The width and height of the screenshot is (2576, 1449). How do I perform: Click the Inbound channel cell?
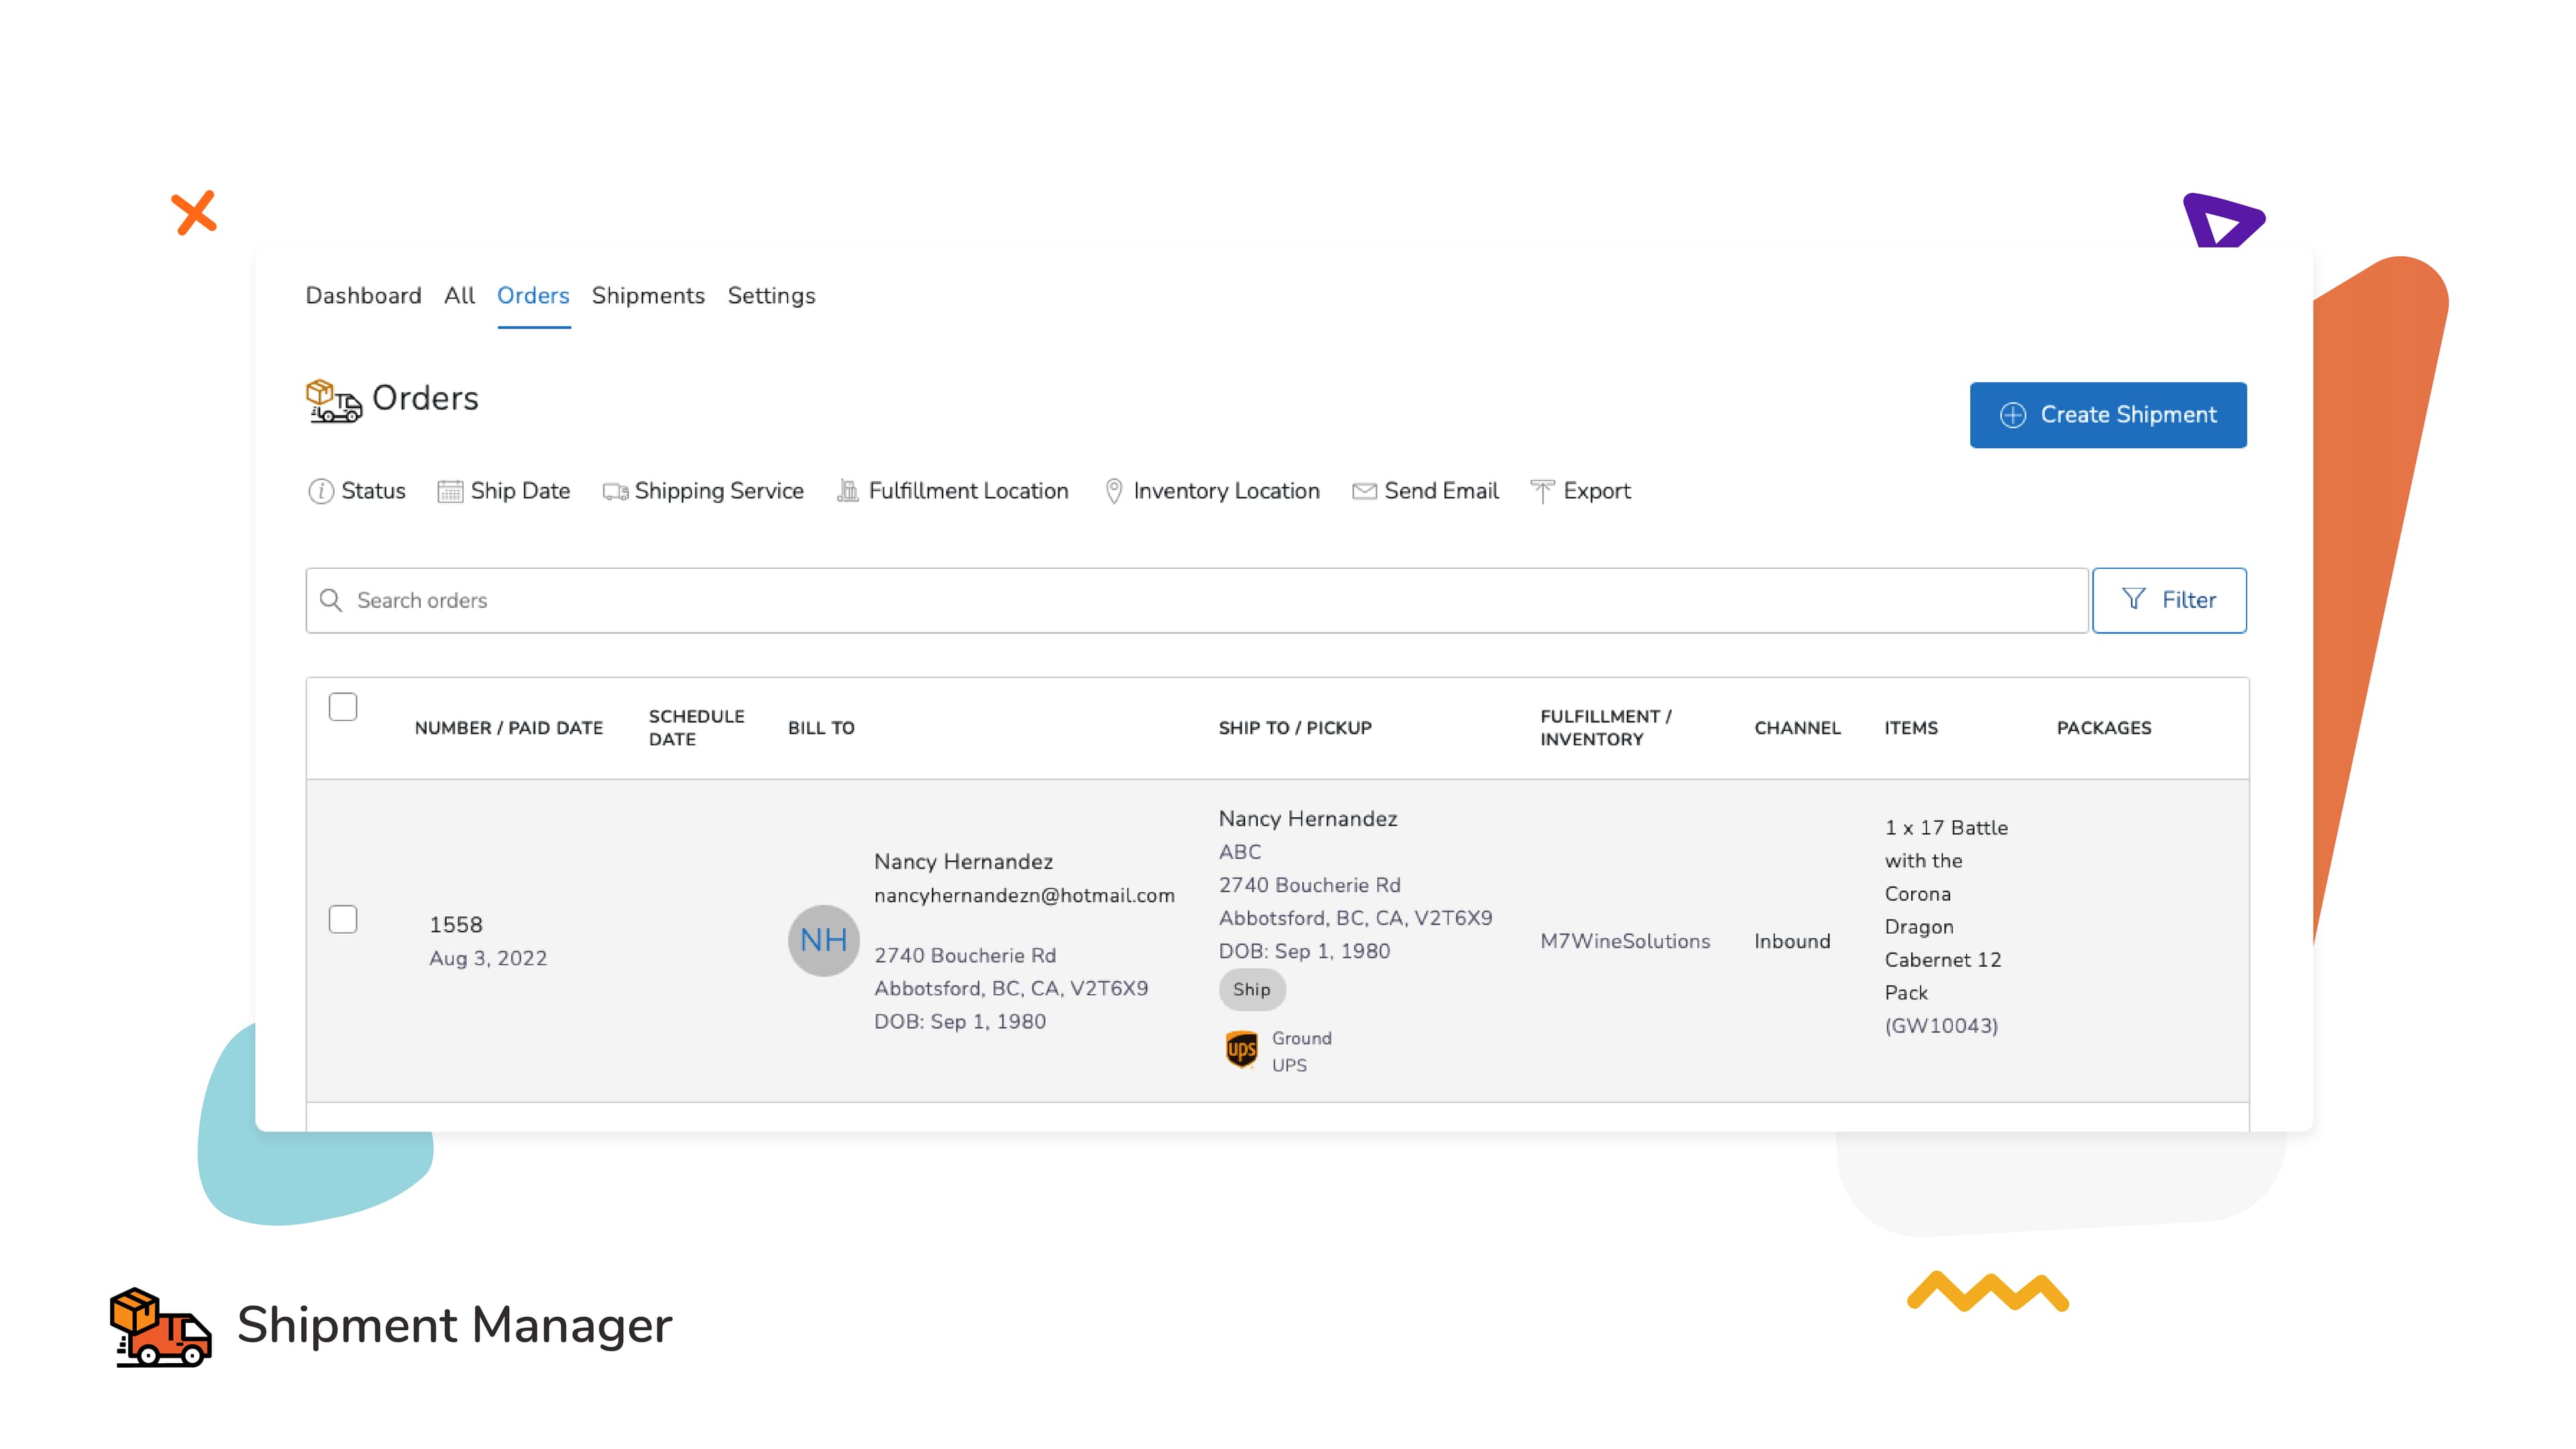coord(1792,941)
